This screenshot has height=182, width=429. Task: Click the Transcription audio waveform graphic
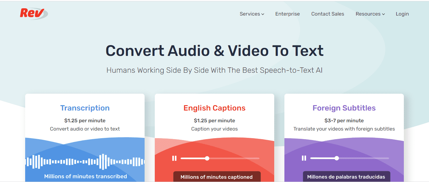85,162
